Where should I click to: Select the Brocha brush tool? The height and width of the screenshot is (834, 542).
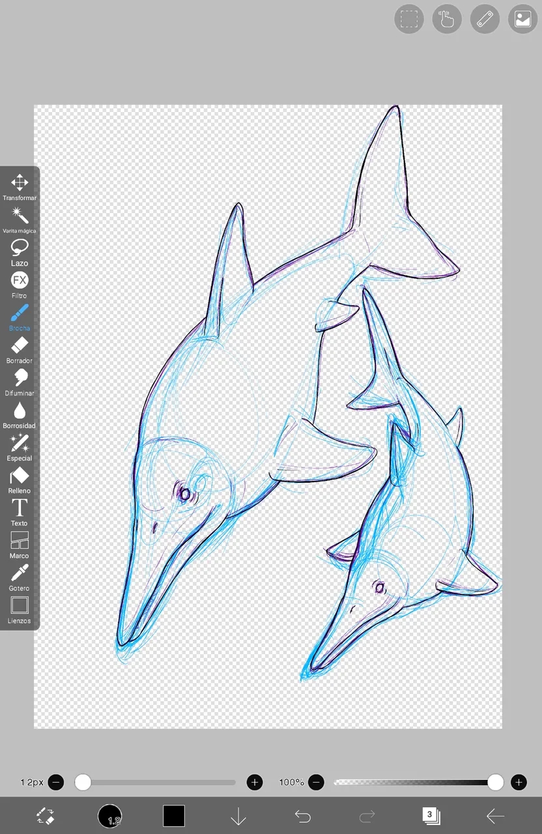(x=20, y=317)
